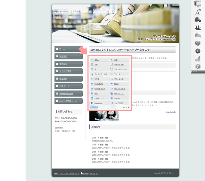The height and width of the screenshot is (181, 205).
Task: Add a 商品カタログ catalog element
Action: tap(120, 94)
